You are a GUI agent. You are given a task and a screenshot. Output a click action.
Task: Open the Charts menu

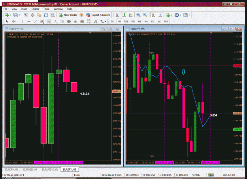pos(35,9)
